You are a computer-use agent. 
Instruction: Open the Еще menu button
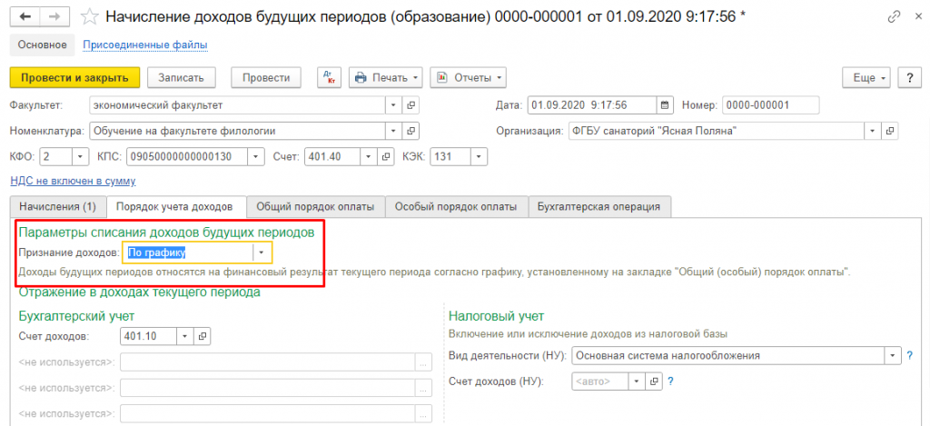(x=866, y=78)
